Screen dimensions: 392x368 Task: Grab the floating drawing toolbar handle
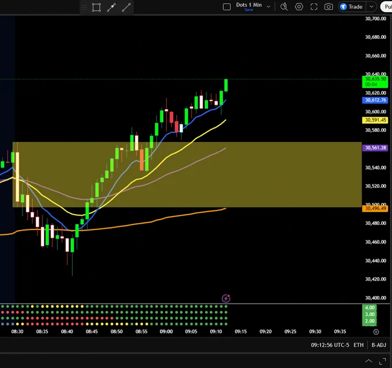coord(84,7)
